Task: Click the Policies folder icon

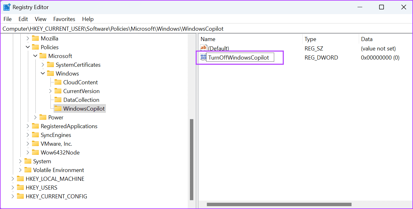Action: 35,47
